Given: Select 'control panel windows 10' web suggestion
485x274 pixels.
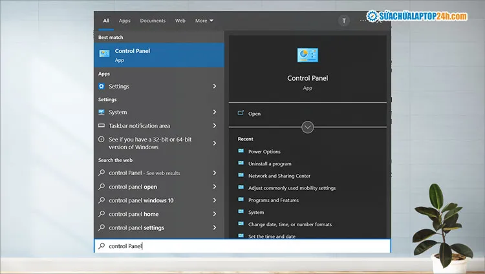Looking at the screenshot, I should (x=141, y=200).
